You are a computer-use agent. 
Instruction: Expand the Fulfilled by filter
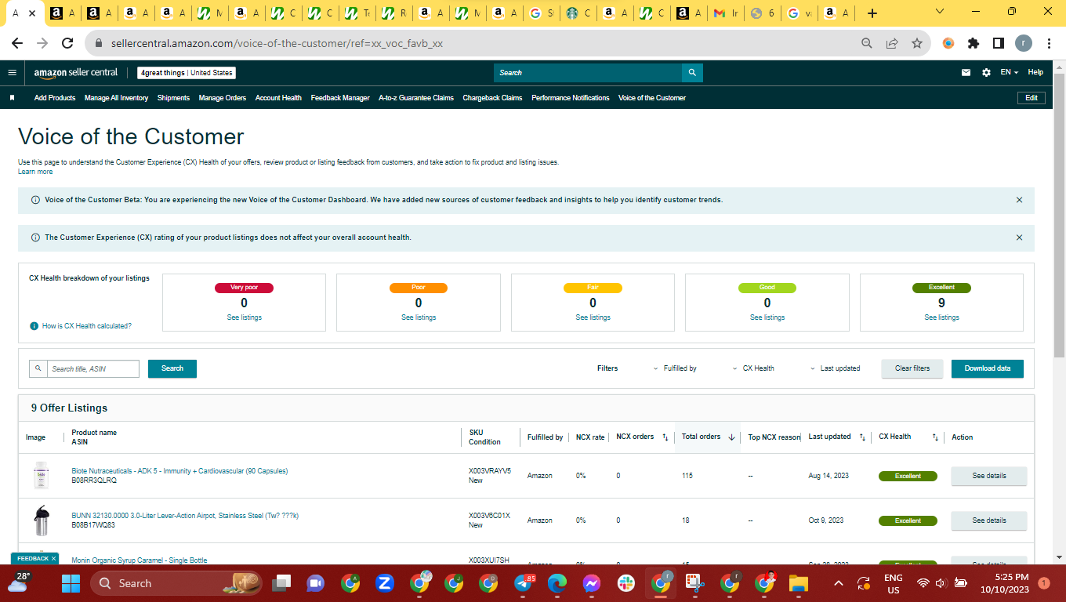click(675, 368)
